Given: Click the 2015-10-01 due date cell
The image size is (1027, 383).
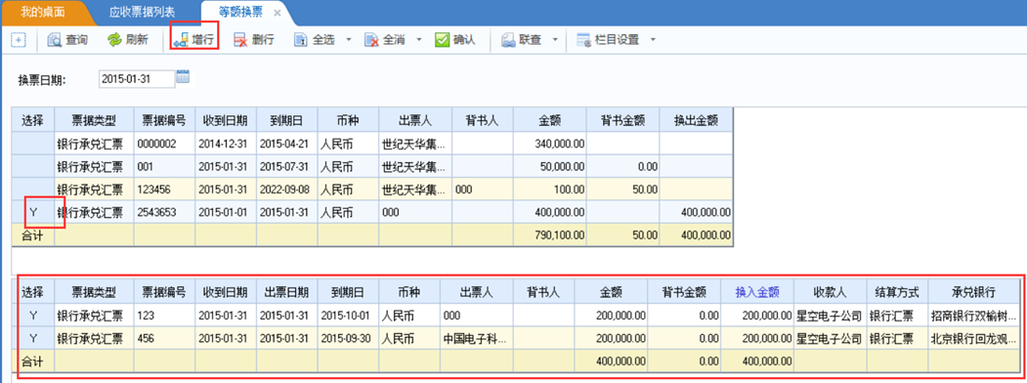Looking at the screenshot, I should coord(348,316).
